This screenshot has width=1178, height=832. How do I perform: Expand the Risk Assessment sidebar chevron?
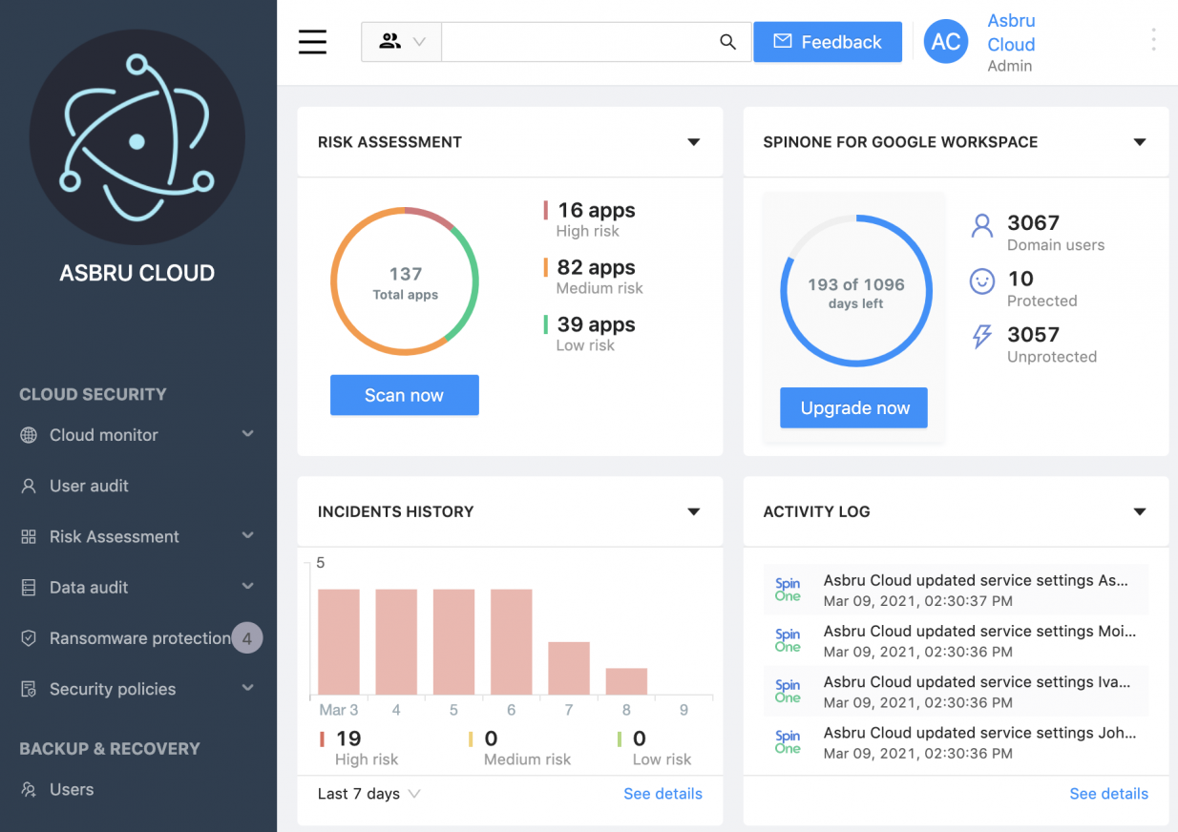248,535
